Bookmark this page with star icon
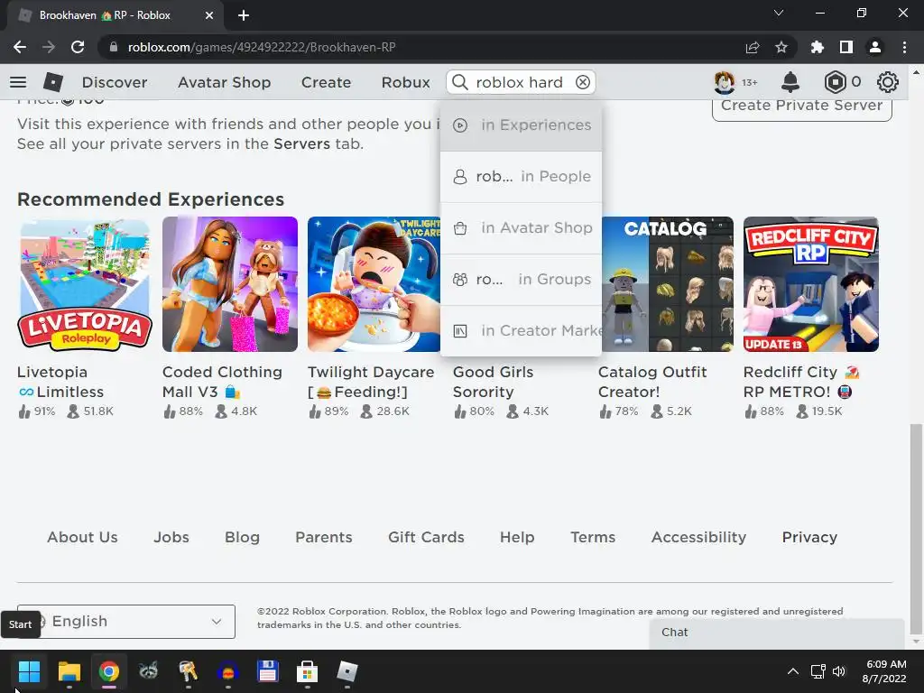This screenshot has height=693, width=924. click(x=781, y=47)
